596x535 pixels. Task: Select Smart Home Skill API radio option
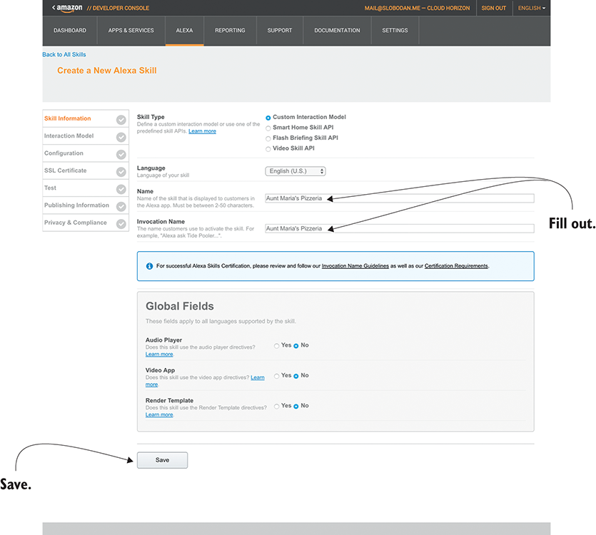pos(268,128)
